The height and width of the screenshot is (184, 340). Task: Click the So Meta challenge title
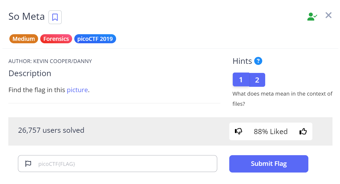(27, 17)
